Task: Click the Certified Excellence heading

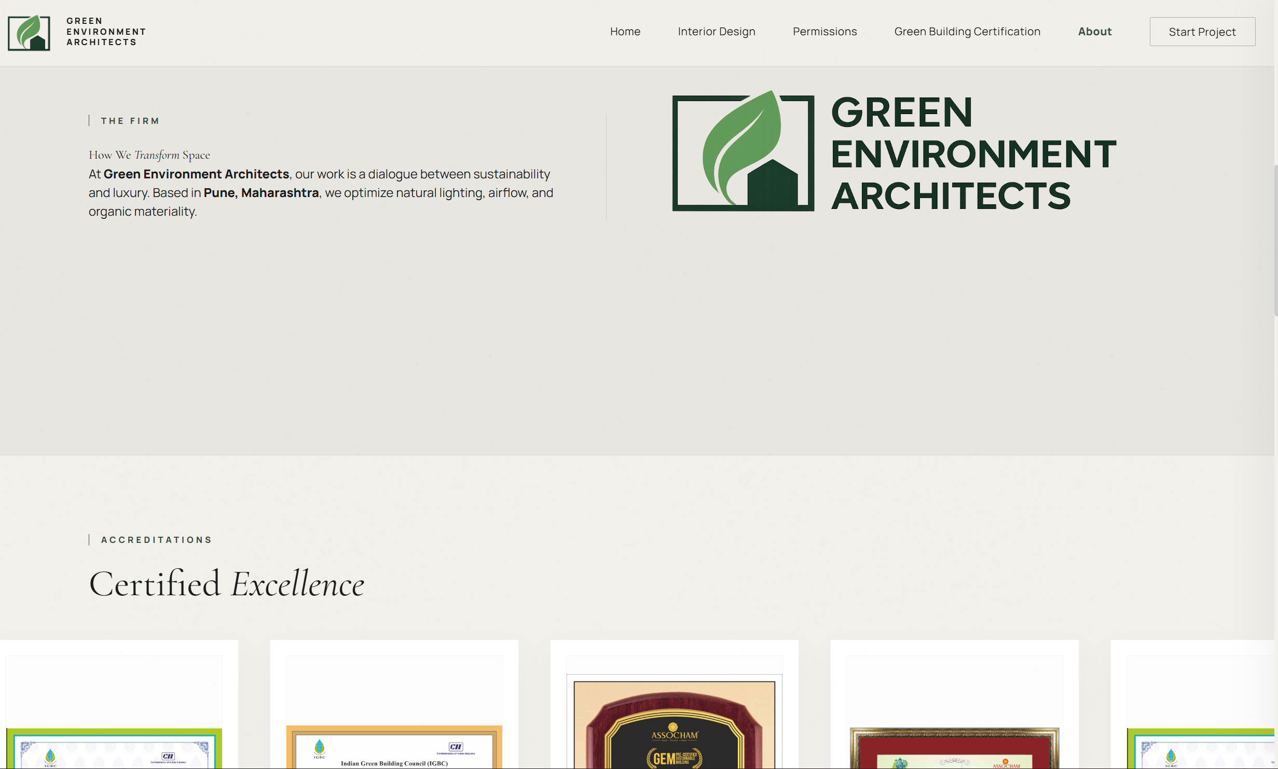Action: tap(227, 584)
